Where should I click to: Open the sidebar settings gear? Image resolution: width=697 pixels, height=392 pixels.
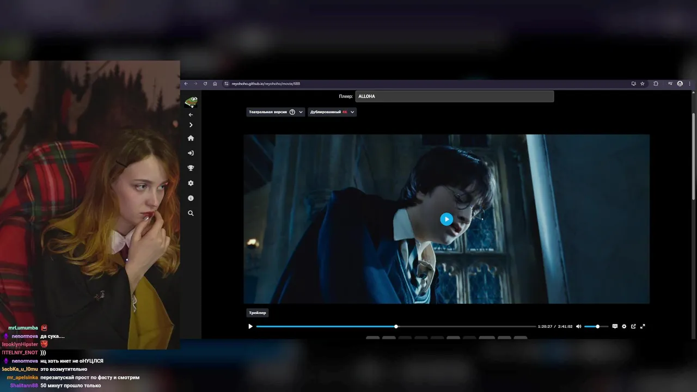click(x=191, y=183)
